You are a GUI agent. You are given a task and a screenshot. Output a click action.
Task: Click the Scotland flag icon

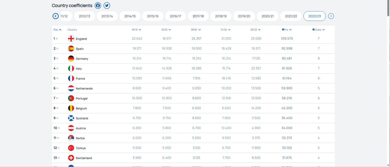[71, 118]
